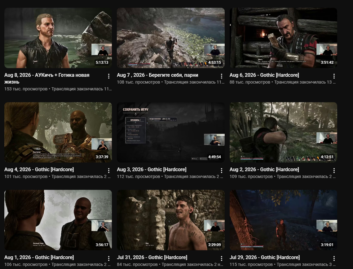Open three-dot menu for Aug 1, 2026 video

(109, 258)
